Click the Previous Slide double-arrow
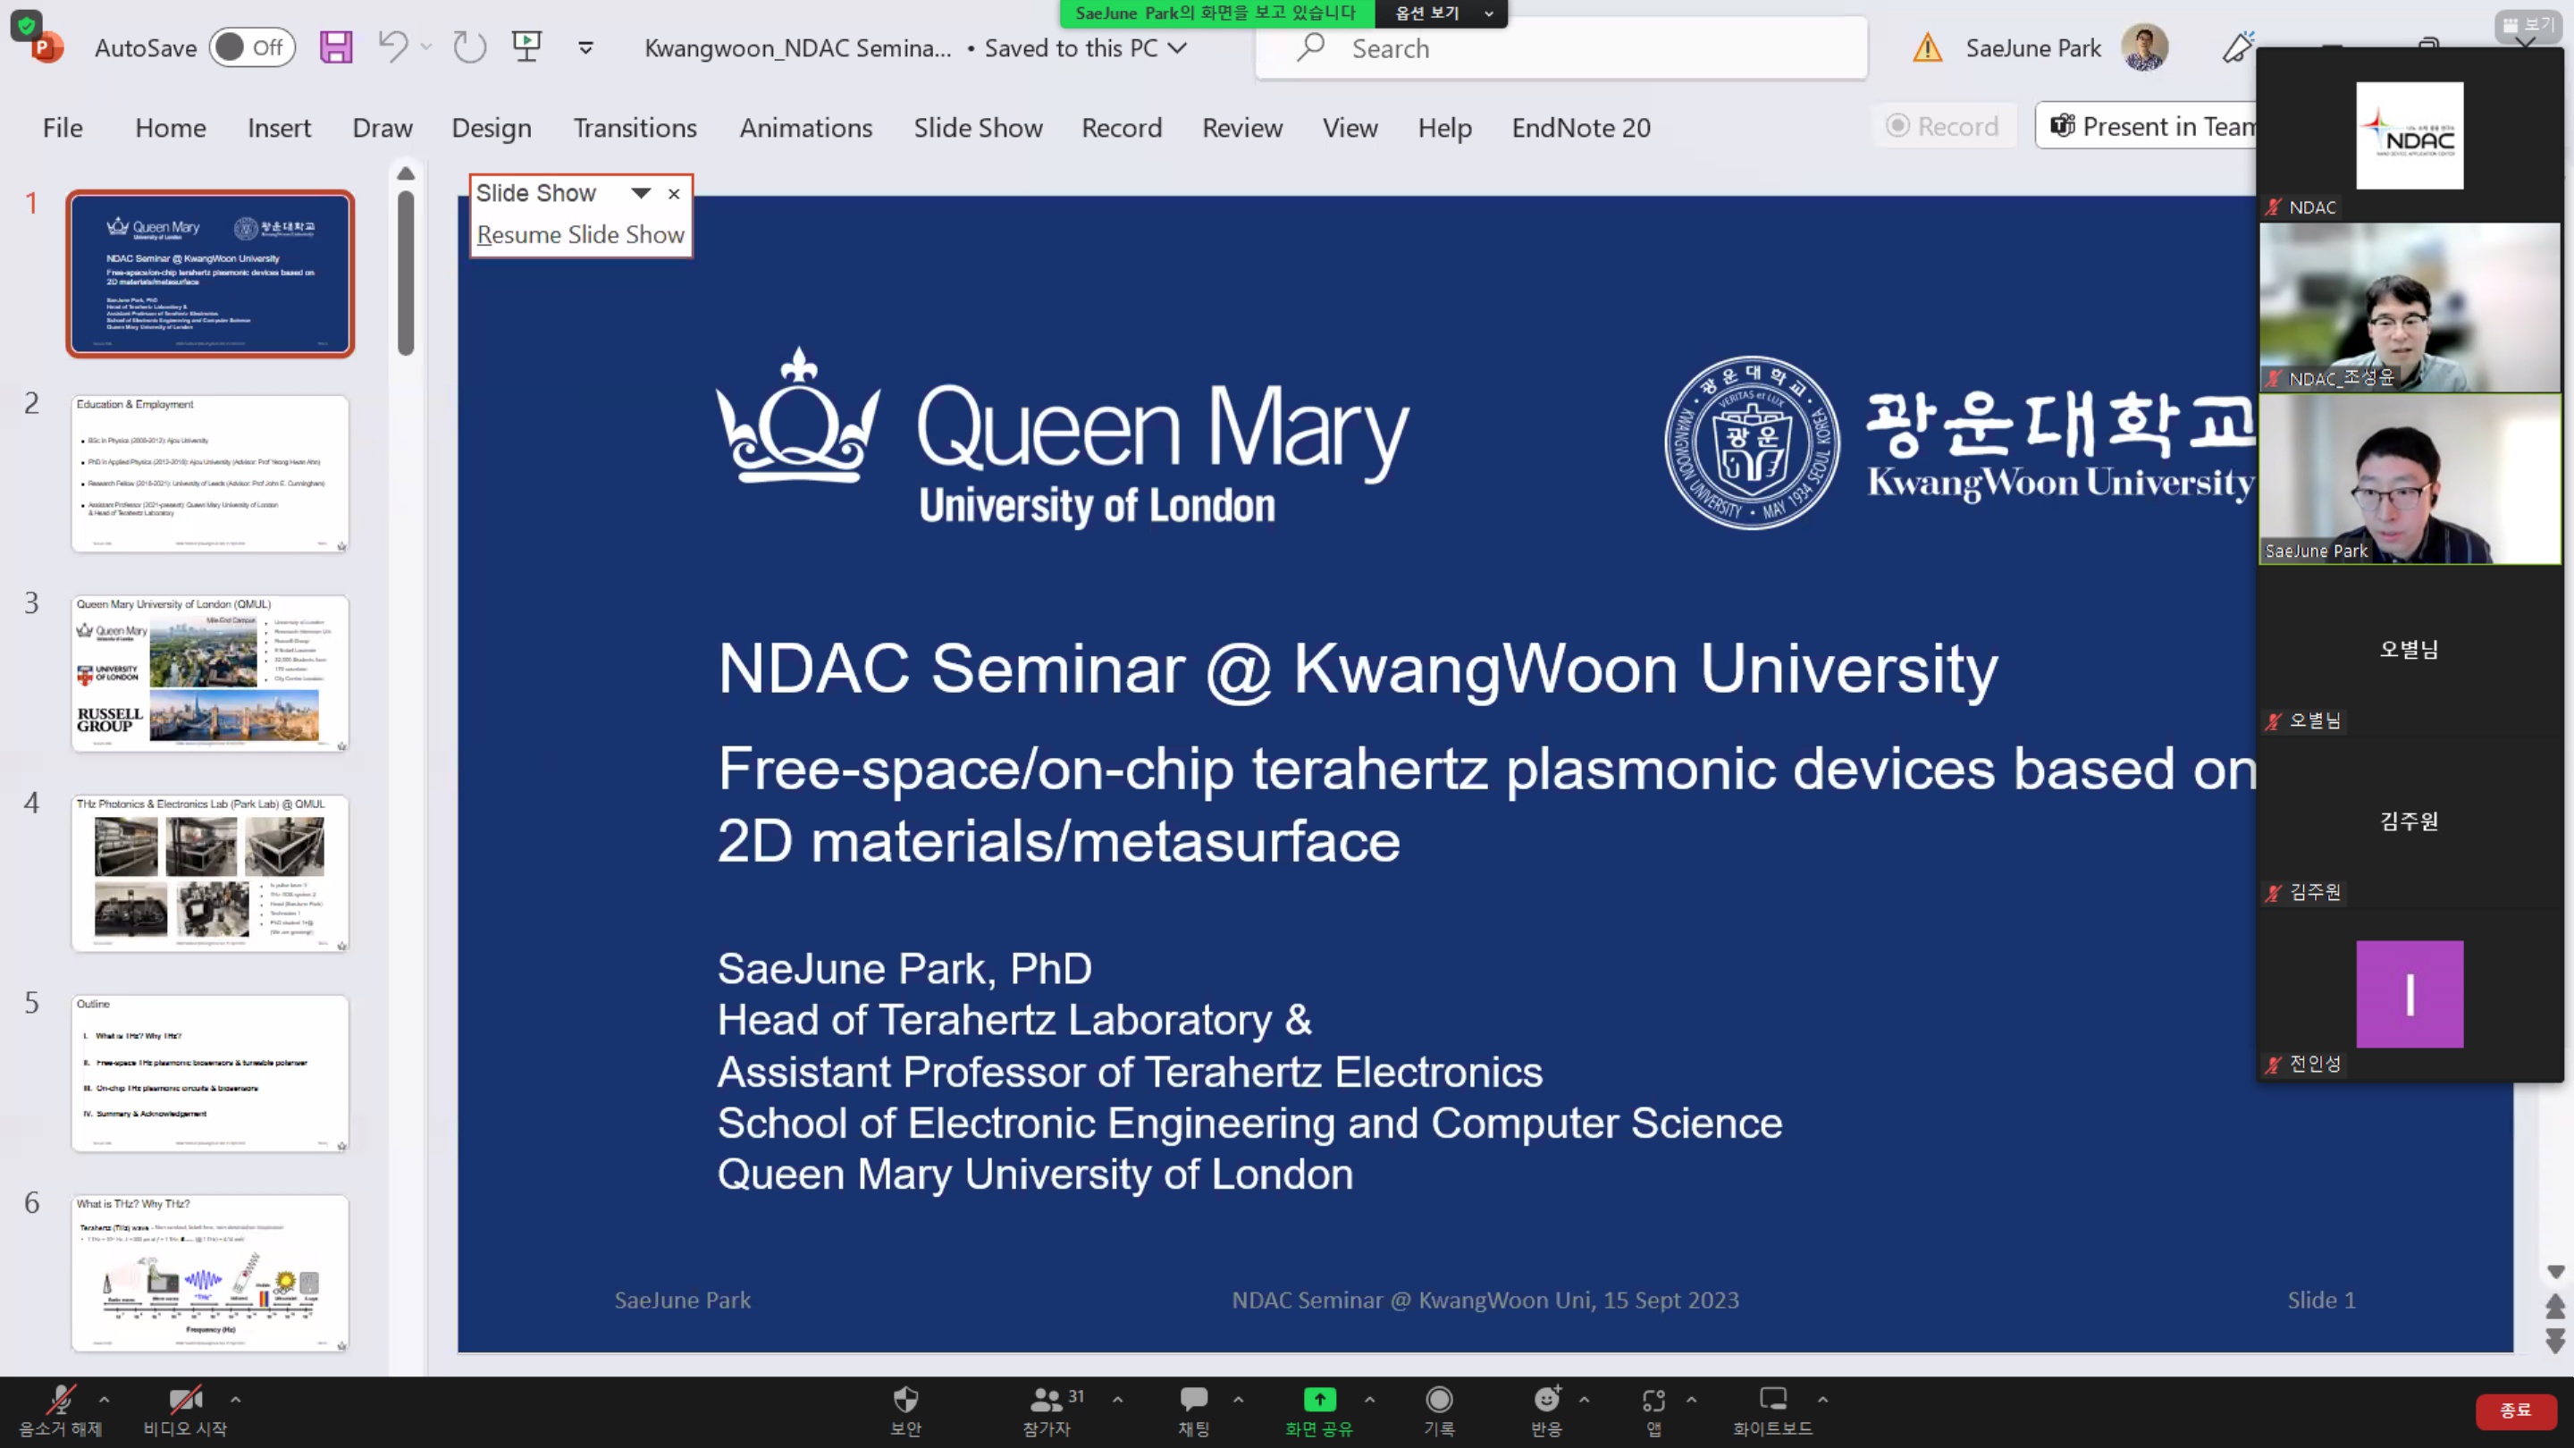The width and height of the screenshot is (2574, 1448). (2555, 1306)
